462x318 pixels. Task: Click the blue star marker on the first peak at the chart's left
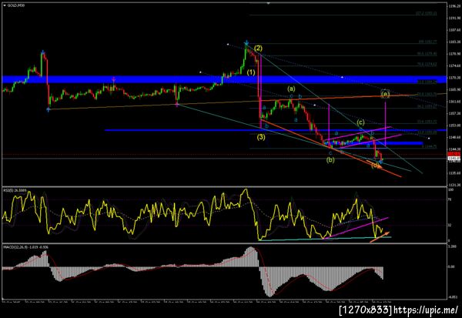pos(43,53)
